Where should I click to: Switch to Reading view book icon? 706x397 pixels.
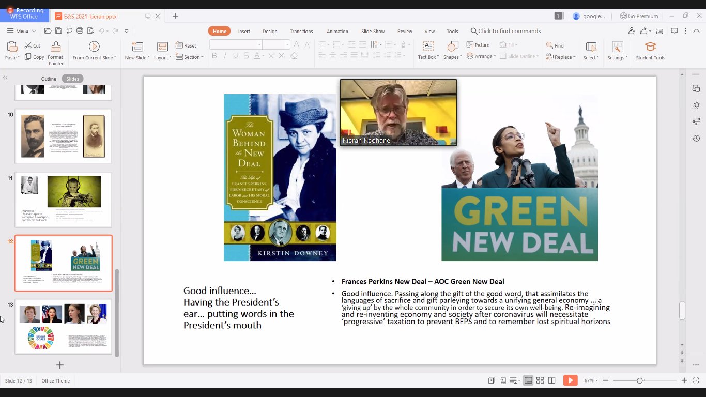point(552,380)
